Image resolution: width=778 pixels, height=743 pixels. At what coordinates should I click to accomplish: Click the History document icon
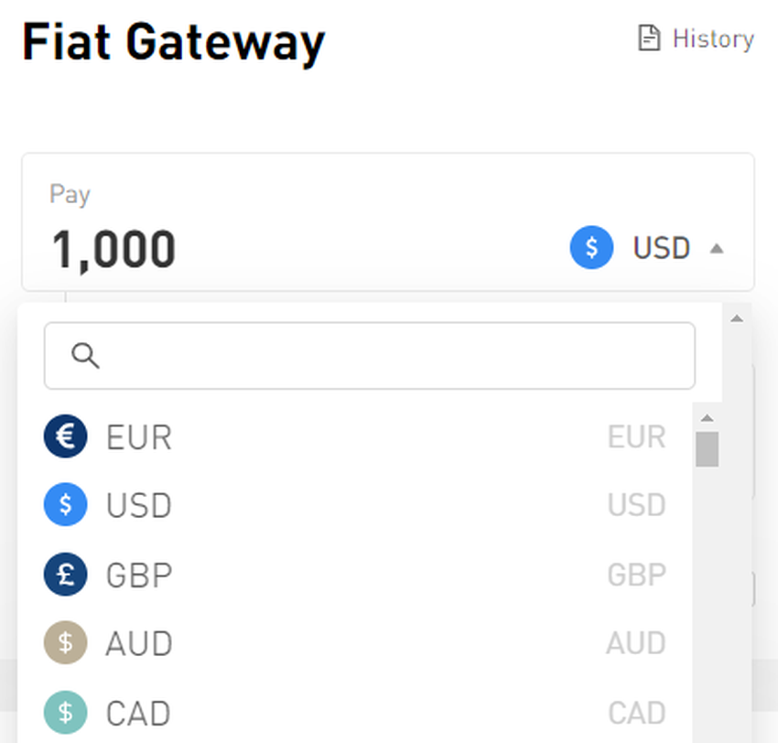pos(648,38)
